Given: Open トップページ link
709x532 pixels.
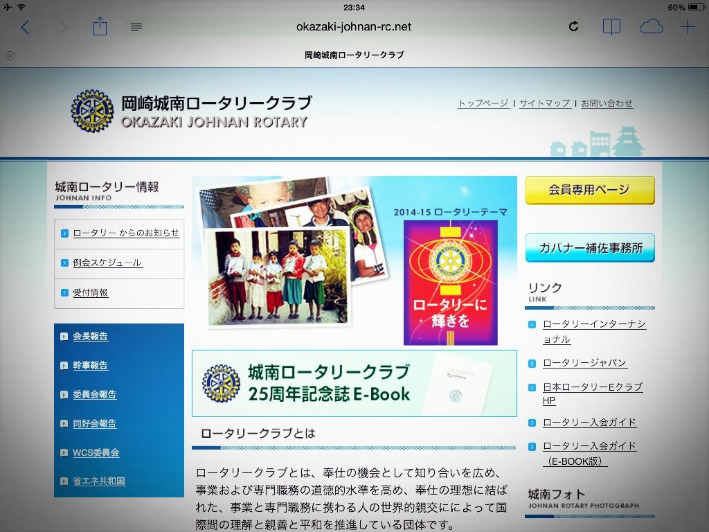Looking at the screenshot, I should coord(483,103).
